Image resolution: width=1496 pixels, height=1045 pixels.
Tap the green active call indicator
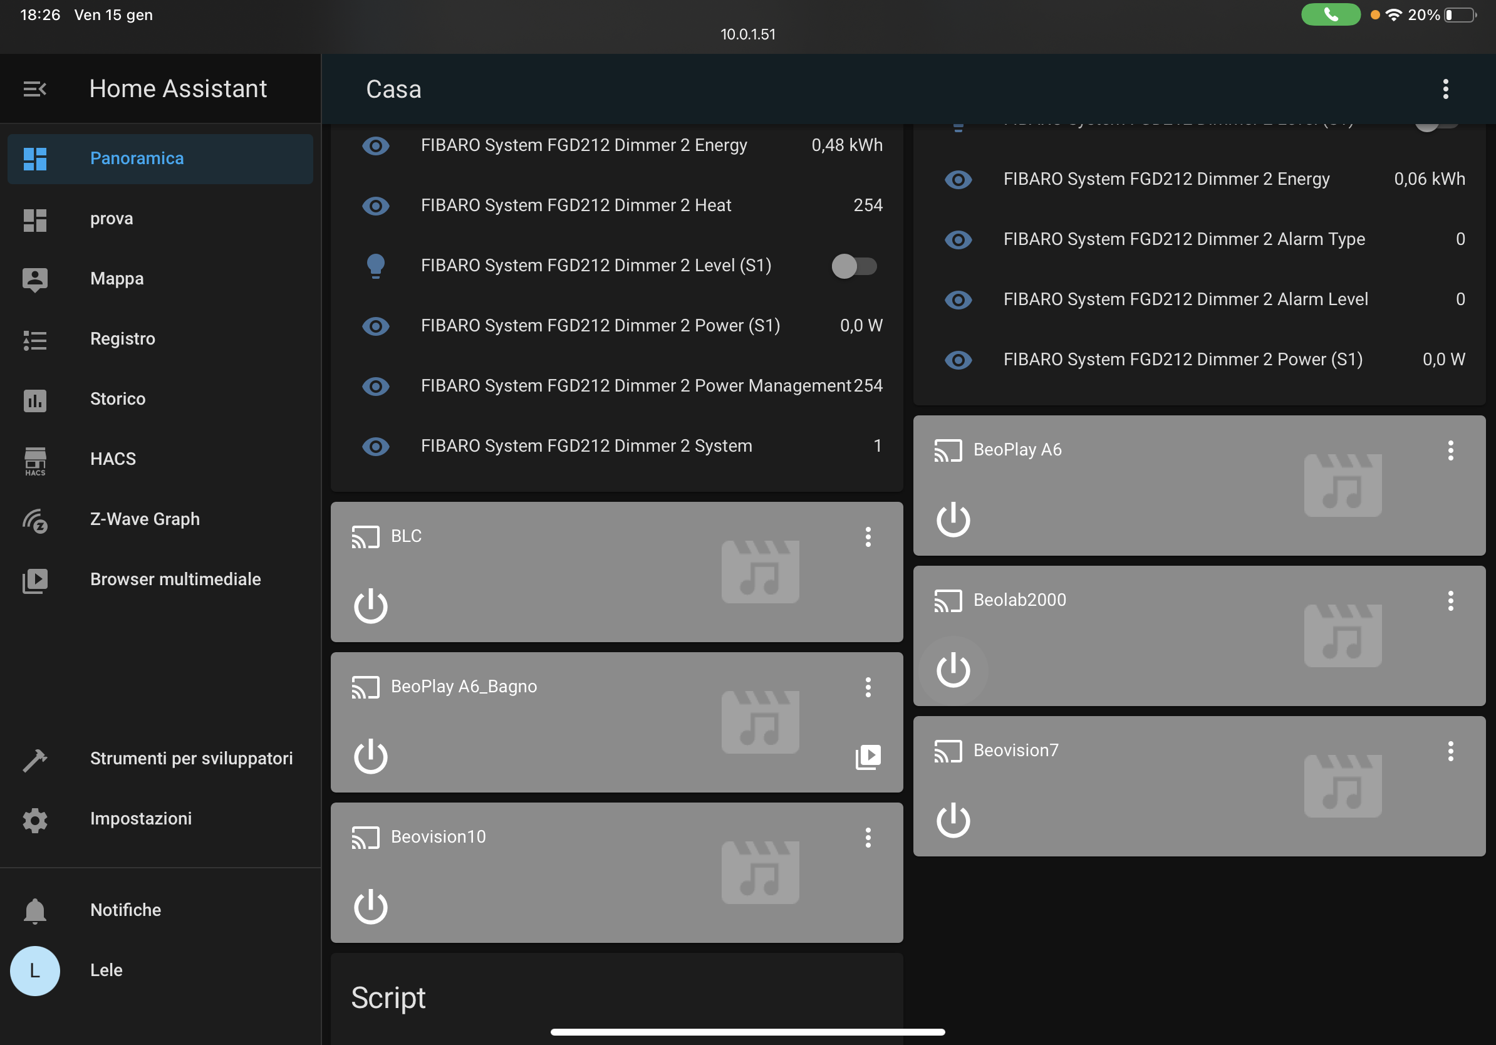[x=1330, y=14]
